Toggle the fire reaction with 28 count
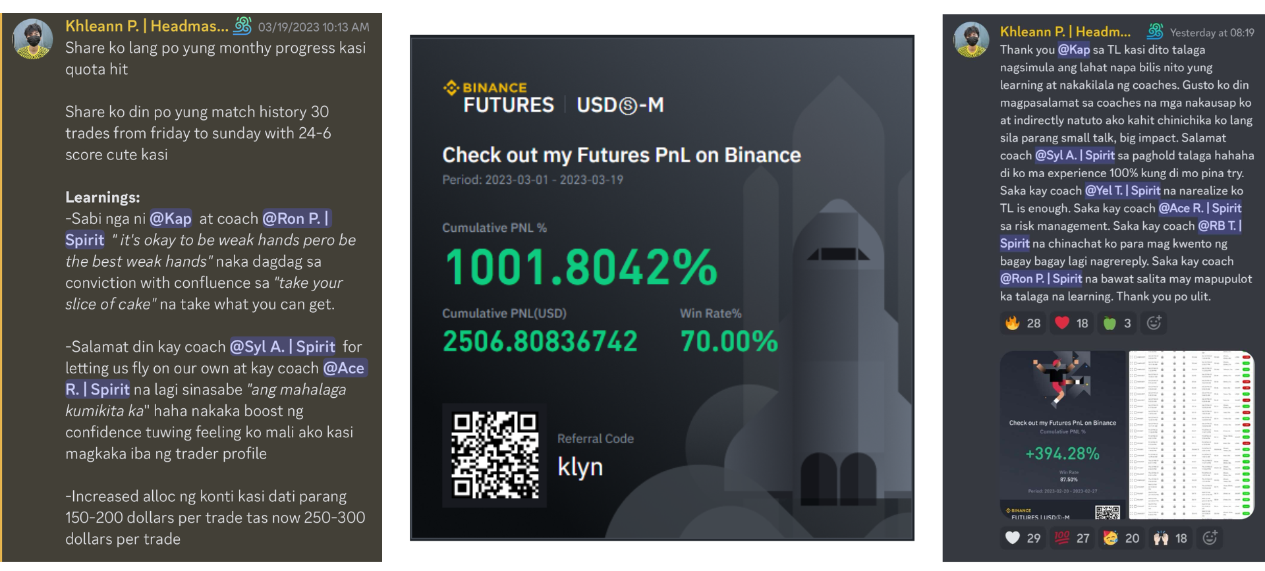 (1023, 323)
